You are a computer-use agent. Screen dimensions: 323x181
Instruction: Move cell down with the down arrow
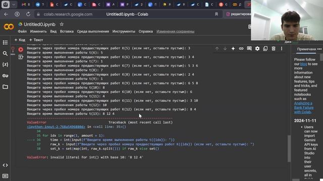pos(225,49)
